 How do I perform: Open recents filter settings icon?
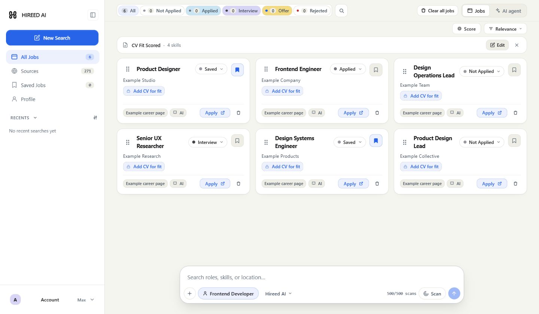click(95, 118)
